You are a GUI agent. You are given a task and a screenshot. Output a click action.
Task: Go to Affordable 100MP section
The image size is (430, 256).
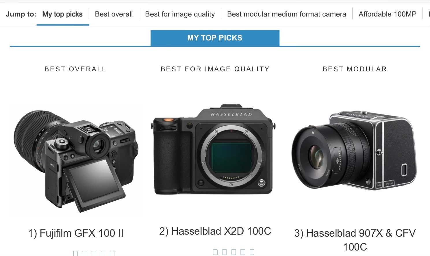[388, 14]
